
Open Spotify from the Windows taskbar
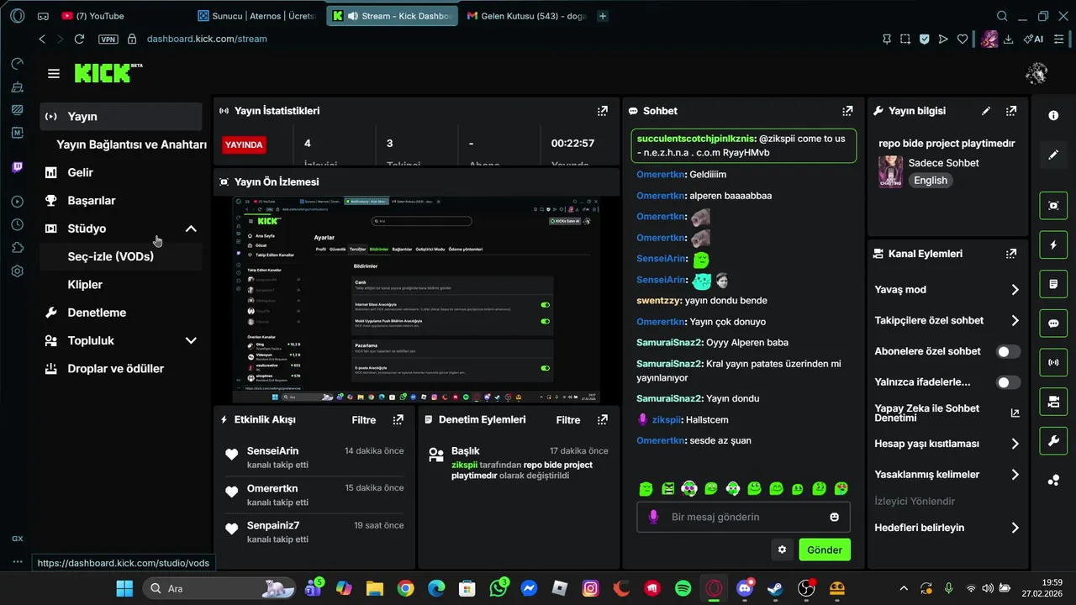(683, 588)
